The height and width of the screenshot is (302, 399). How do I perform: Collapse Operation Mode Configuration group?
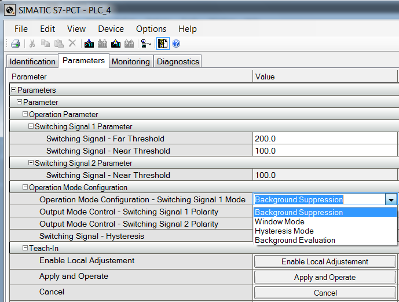pyautogui.click(x=25, y=187)
